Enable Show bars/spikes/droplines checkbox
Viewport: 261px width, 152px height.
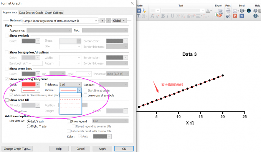[7, 52]
